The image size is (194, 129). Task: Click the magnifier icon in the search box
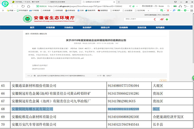pos(168,6)
